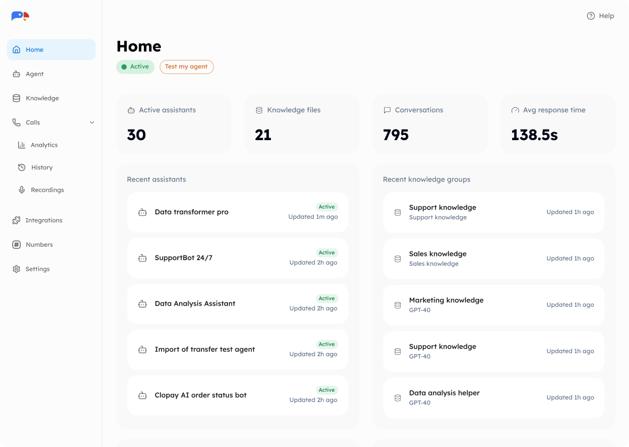Click the Recordings microphone icon
The width and height of the screenshot is (629, 447).
point(22,190)
